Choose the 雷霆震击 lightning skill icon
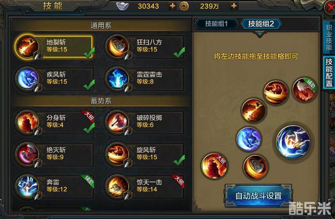 tap(117, 79)
